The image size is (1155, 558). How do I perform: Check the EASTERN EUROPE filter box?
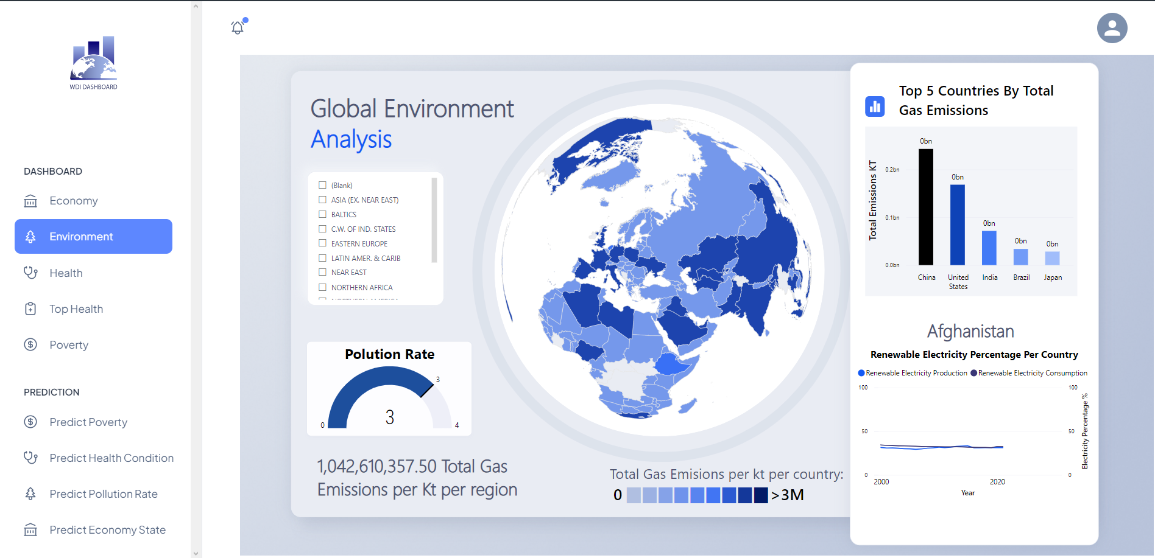[323, 243]
